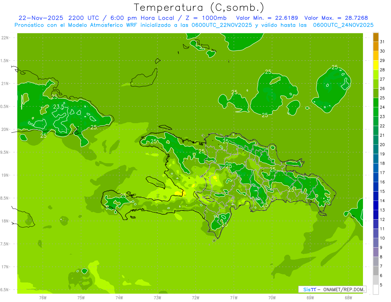
Task: Click the '75W' longitude axis label
Action: (81, 298)
